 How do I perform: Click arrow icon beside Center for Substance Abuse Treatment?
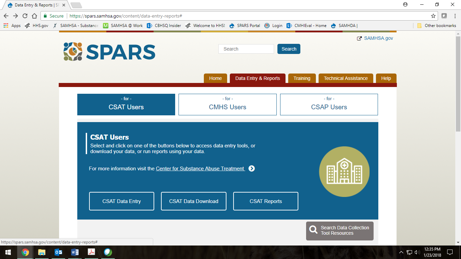pos(251,169)
